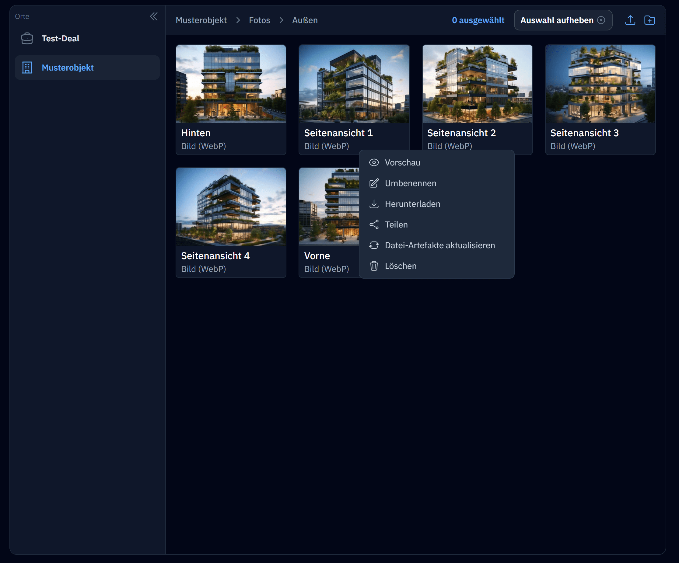Collapse the Orte sidebar with double chevron
This screenshot has width=679, height=563.
pyautogui.click(x=154, y=16)
